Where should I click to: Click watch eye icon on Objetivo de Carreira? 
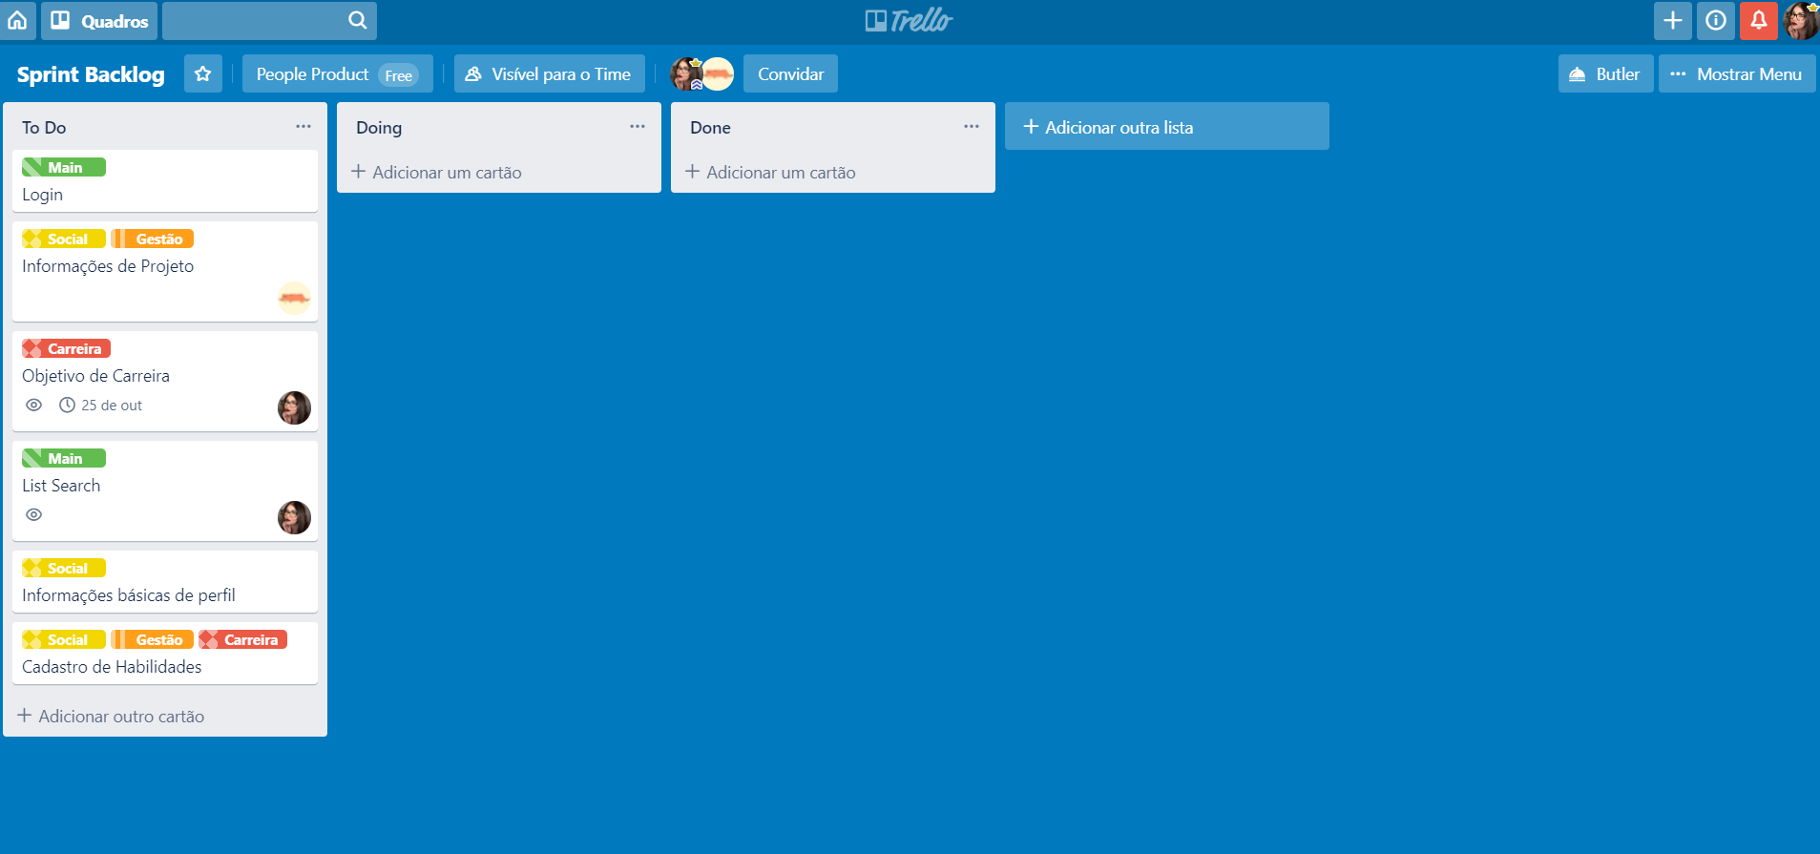tap(34, 405)
